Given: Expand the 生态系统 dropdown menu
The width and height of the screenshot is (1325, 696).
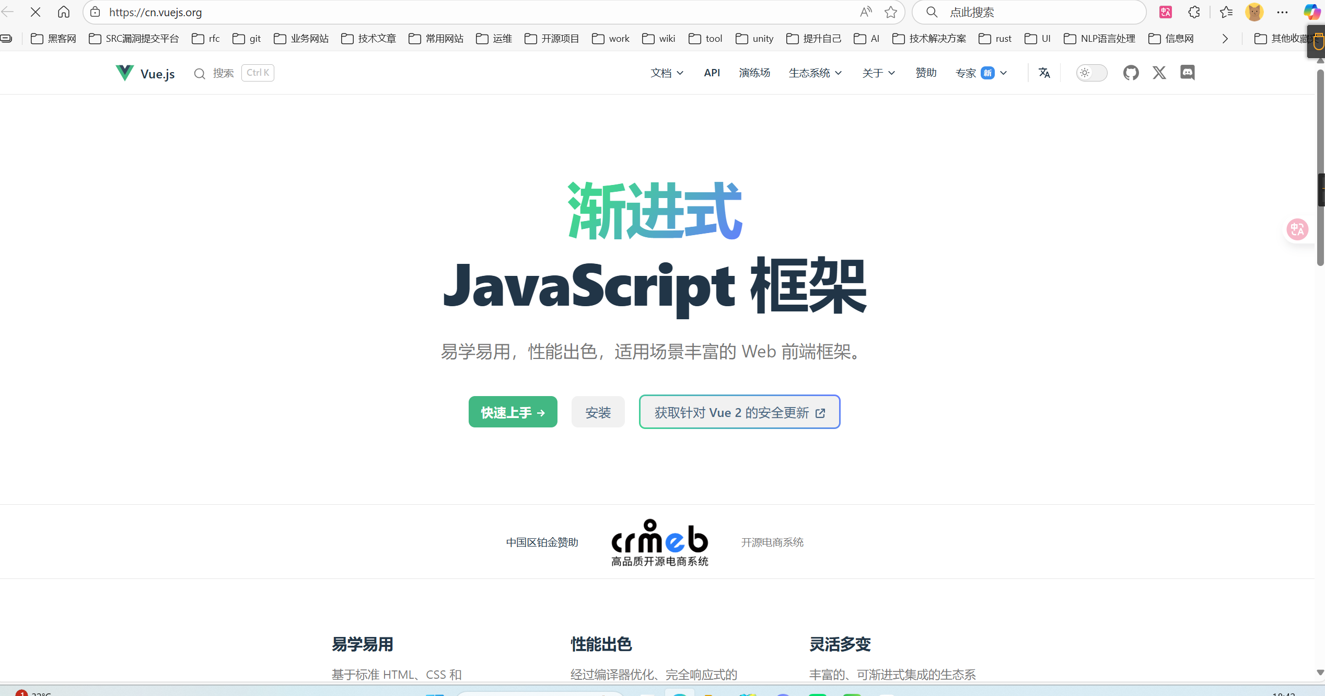Looking at the screenshot, I should 815,73.
